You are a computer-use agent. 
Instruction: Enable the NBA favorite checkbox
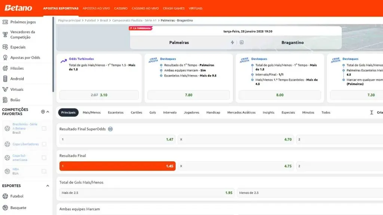pos(44,171)
